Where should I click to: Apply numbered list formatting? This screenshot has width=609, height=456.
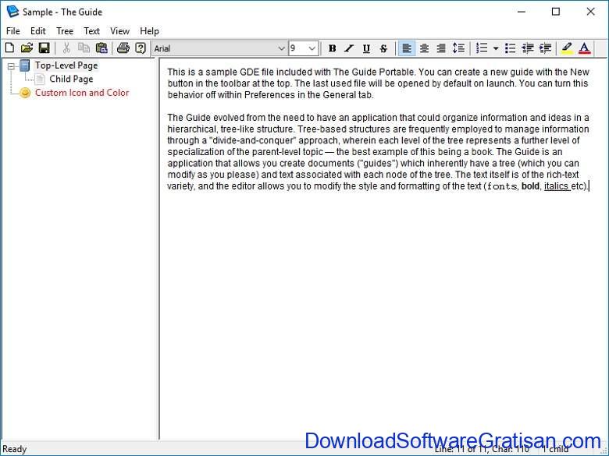click(x=482, y=48)
